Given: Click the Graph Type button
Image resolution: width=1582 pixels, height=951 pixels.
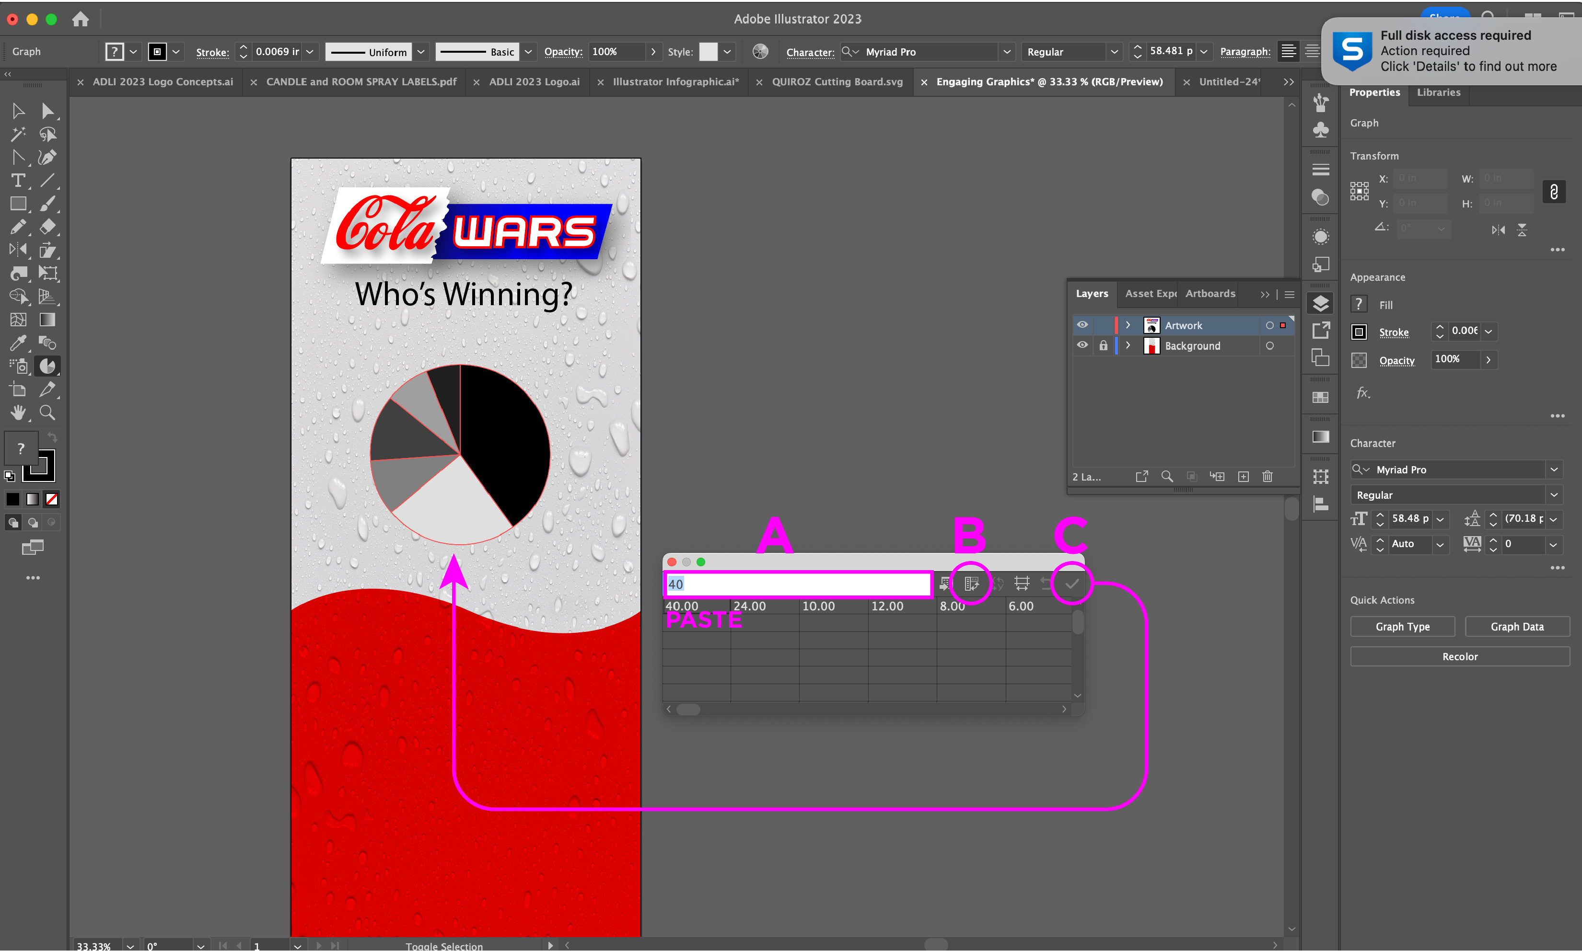Looking at the screenshot, I should (1402, 626).
